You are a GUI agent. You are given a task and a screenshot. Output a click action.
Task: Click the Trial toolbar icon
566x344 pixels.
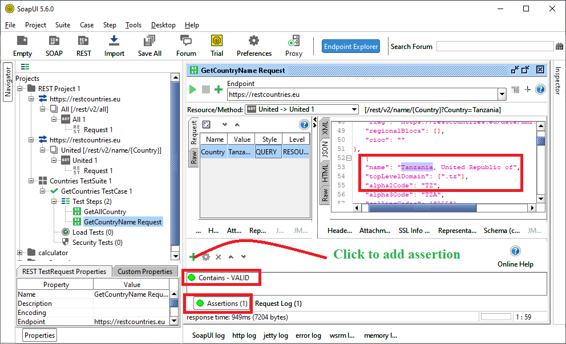click(x=217, y=46)
